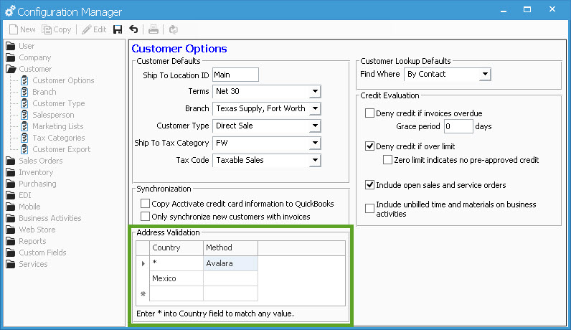Select Marketing Lists tree item

pos(52,126)
